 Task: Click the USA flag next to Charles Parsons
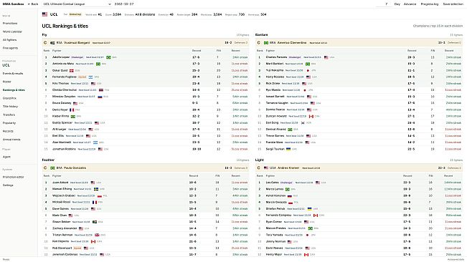pyautogui.click(x=326, y=57)
